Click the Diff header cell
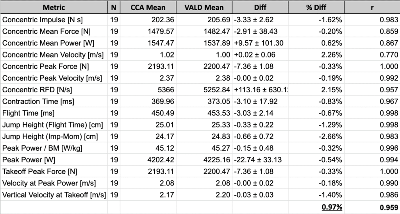This screenshot has height=214, width=400. [x=260, y=7]
